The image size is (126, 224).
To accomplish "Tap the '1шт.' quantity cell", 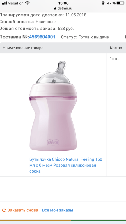I will point(114,59).
